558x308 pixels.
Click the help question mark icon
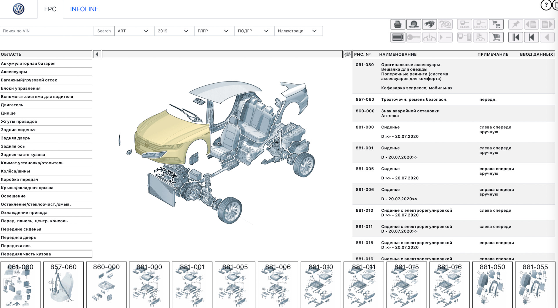tap(546, 5)
